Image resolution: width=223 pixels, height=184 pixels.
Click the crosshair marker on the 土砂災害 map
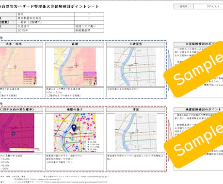click(136, 63)
